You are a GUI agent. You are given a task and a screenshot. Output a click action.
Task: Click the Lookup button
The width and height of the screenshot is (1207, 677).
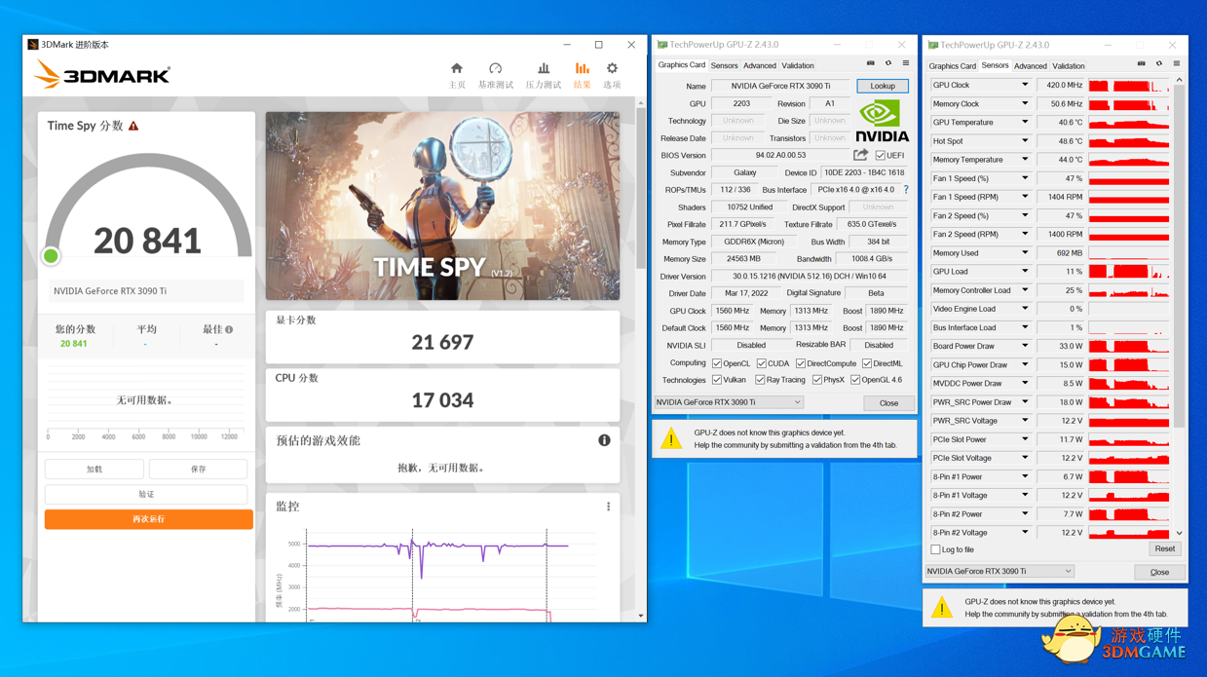coord(883,86)
